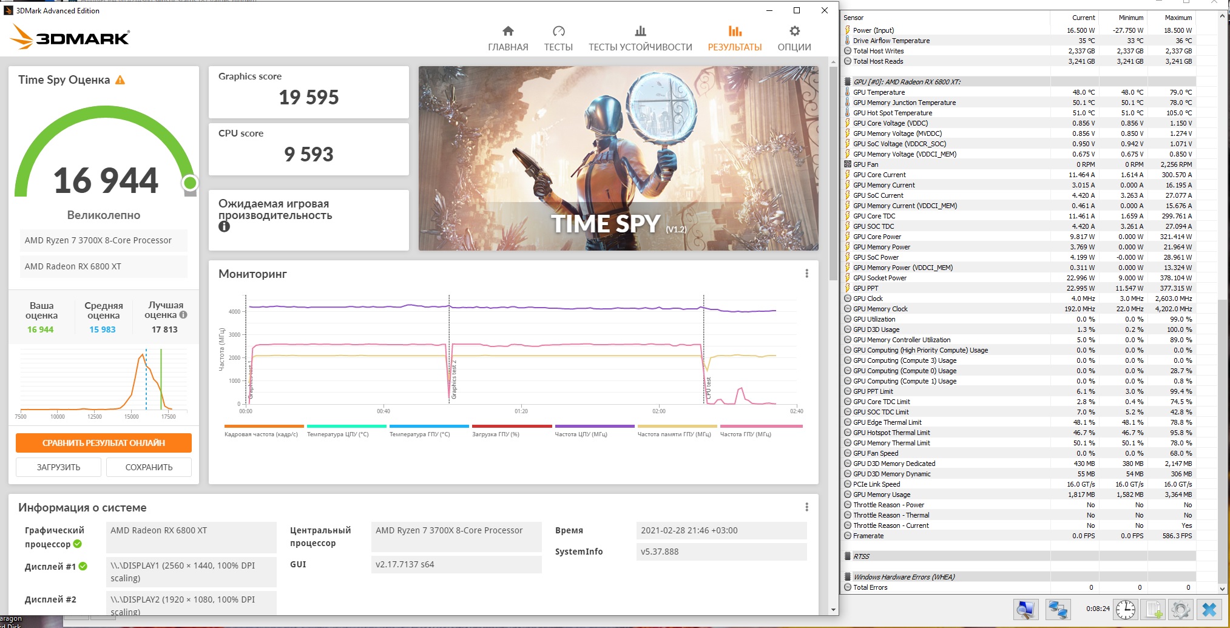Click the Кадровая частота legend color bar
Image resolution: width=1230 pixels, height=628 pixels.
(x=264, y=426)
